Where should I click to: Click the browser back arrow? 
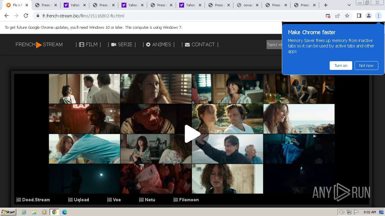tap(7, 16)
